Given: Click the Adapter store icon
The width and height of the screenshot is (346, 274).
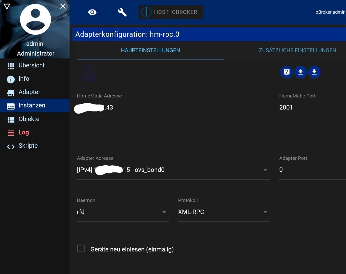Looking at the screenshot, I should 11,93.
